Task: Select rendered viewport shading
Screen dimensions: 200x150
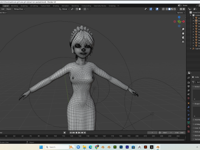Action: pyautogui.click(x=175, y=9)
